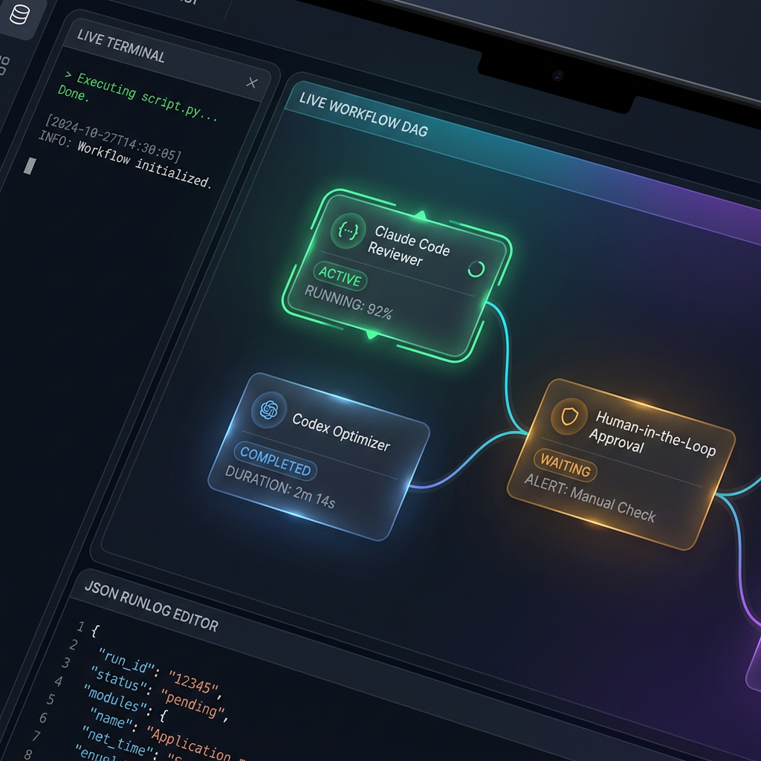Click line number 5 in JSON editor

click(51, 699)
